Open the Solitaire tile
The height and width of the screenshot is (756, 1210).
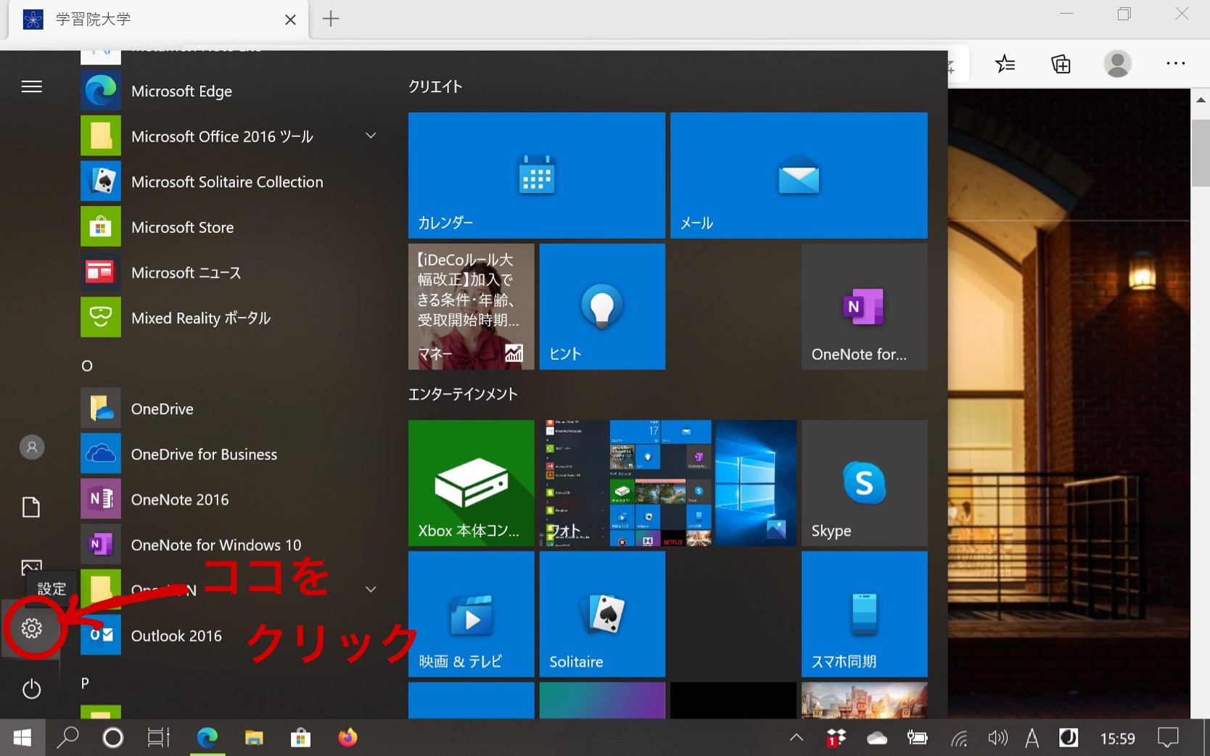tap(602, 614)
